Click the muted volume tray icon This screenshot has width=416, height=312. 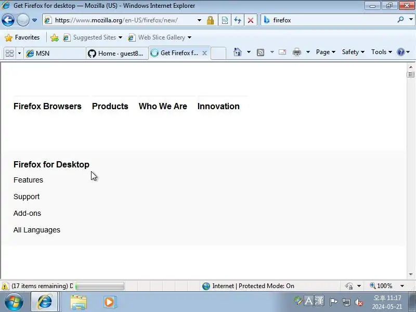tap(359, 302)
